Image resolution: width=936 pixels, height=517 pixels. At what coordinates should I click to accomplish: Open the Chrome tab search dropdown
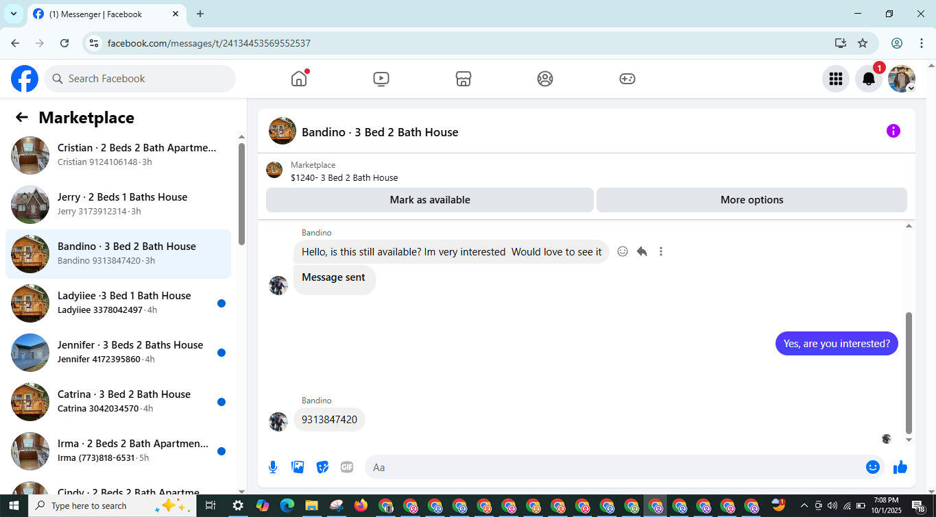tap(14, 14)
